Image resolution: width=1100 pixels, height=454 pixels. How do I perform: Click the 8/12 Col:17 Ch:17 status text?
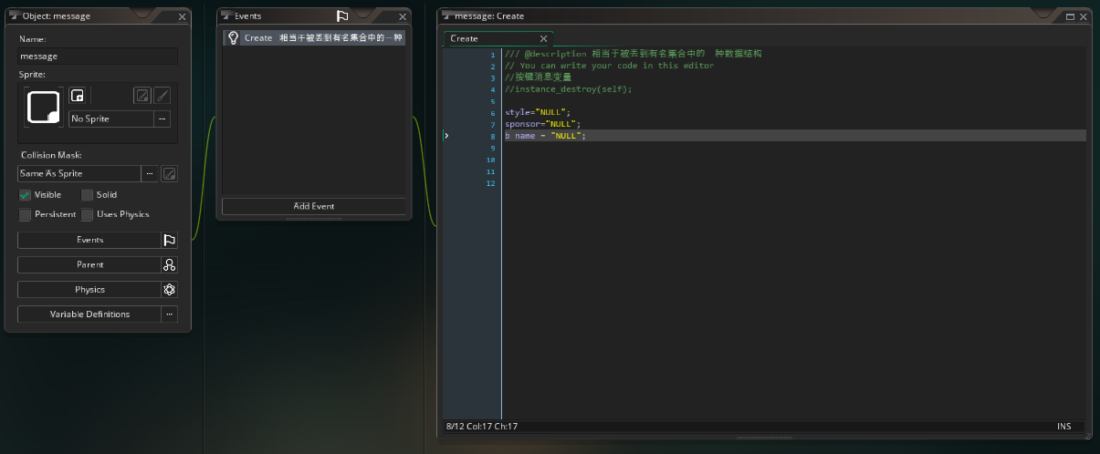[483, 426]
